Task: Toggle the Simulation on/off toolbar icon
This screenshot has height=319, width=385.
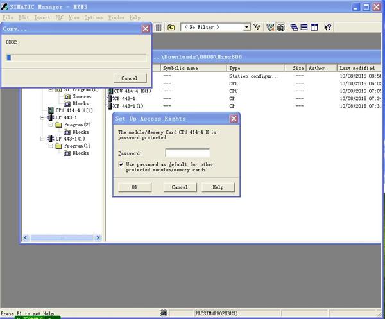Action: 281,27
